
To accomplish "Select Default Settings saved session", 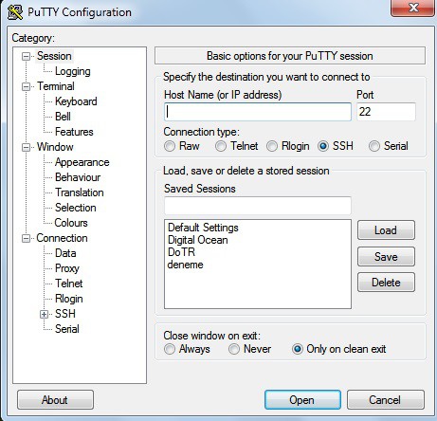I will [203, 228].
